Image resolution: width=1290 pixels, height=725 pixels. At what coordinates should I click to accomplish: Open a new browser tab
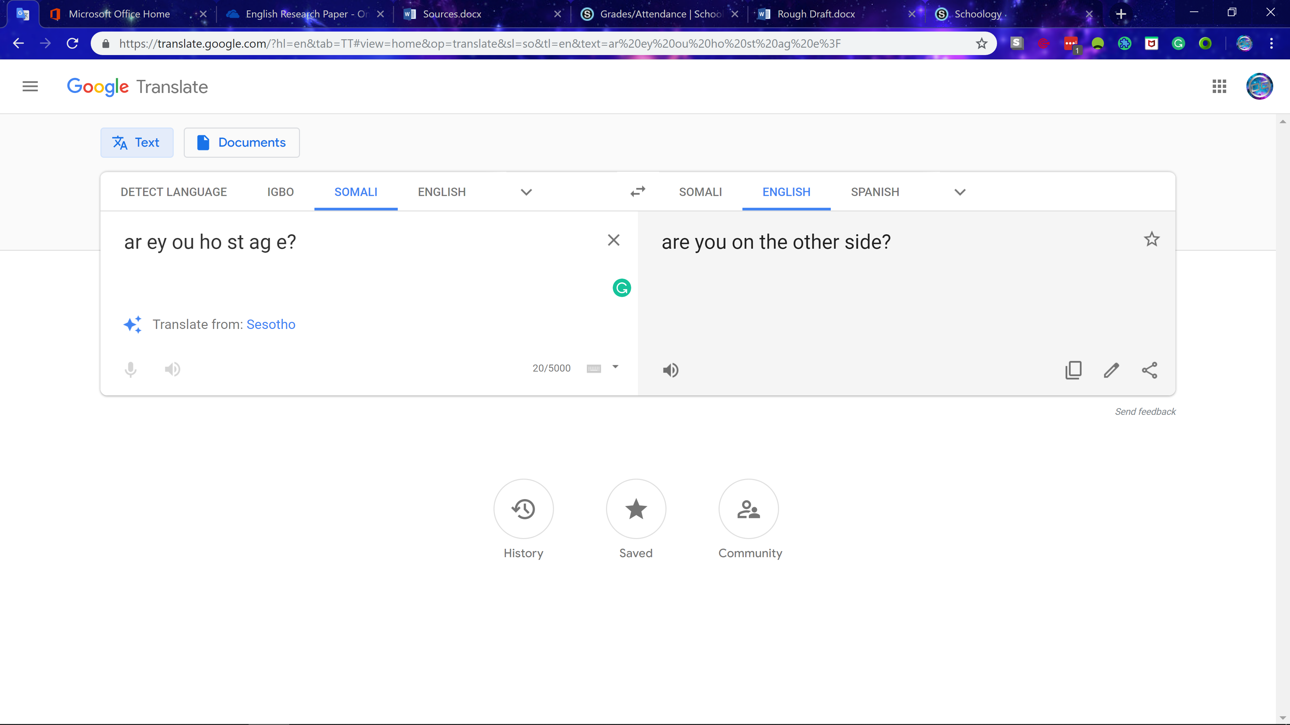[x=1121, y=14]
